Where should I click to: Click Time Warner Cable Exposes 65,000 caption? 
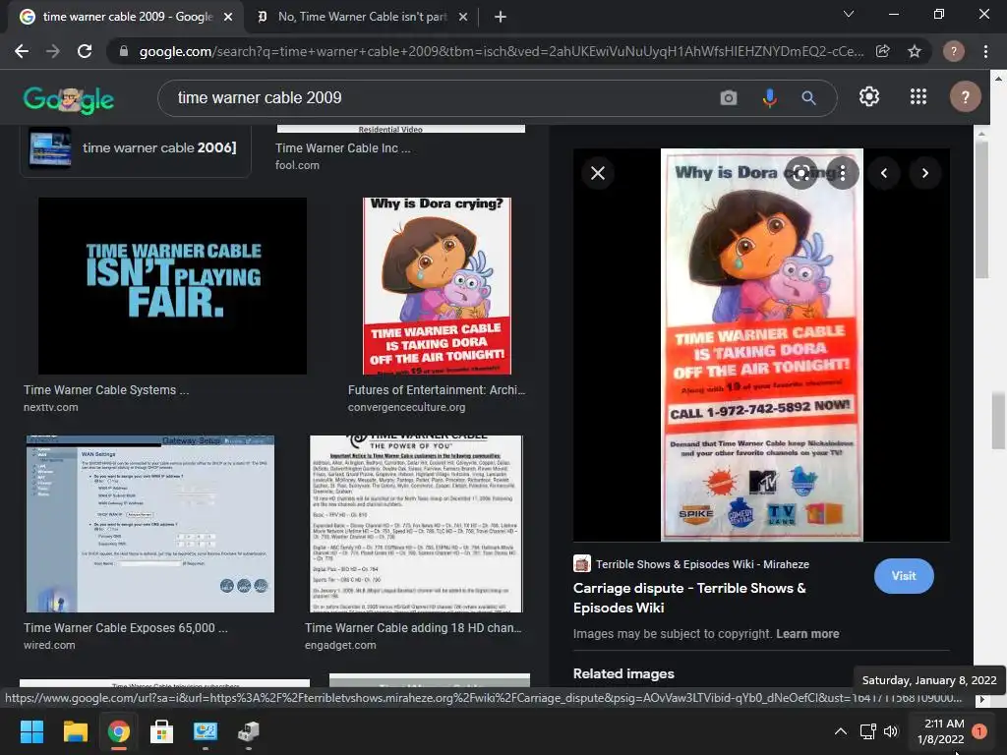[126, 628]
